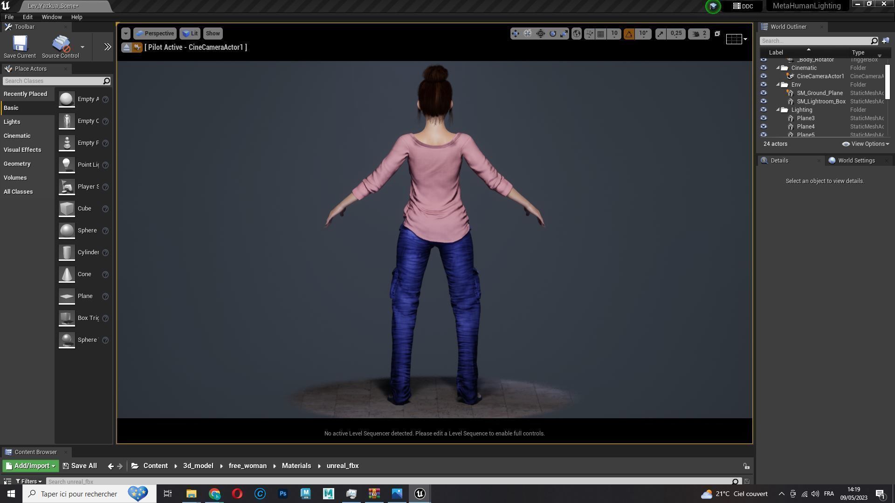This screenshot has height=503, width=895.
Task: Toggle world/local coordinate system globe icon
Action: click(x=577, y=34)
